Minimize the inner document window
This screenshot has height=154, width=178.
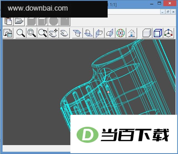coord(162,12)
